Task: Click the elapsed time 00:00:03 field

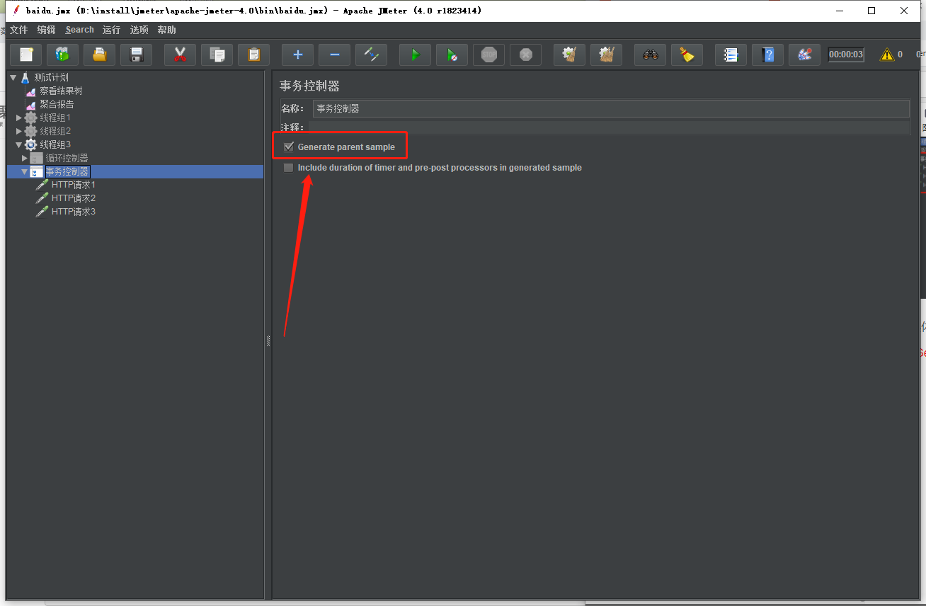Action: coord(846,55)
